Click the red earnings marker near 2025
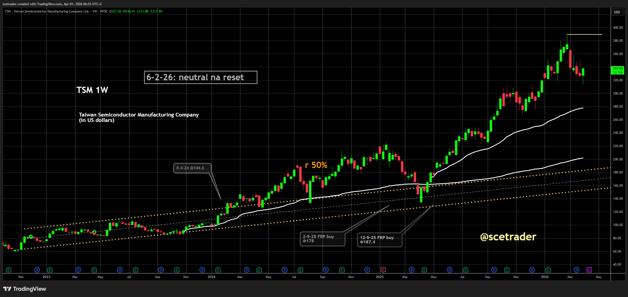This screenshot has width=628, height=297. click(383, 270)
